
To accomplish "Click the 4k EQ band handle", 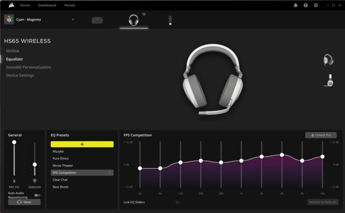I will click(x=282, y=155).
